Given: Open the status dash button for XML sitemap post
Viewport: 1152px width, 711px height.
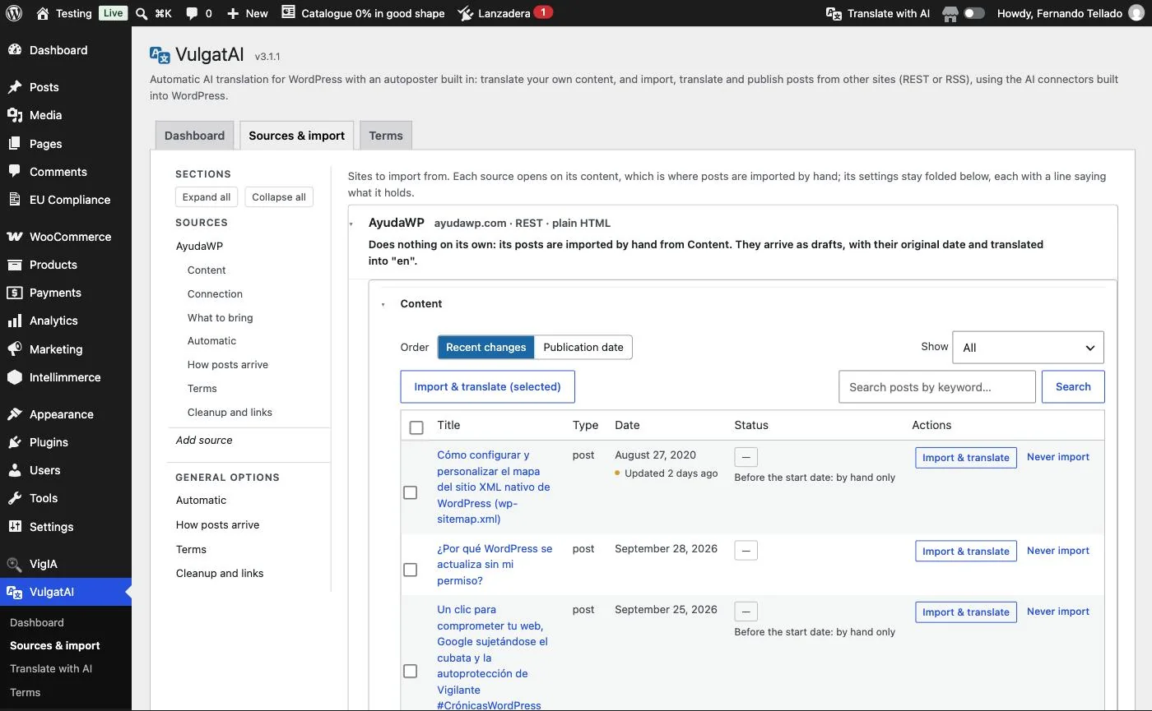Looking at the screenshot, I should click(x=746, y=457).
